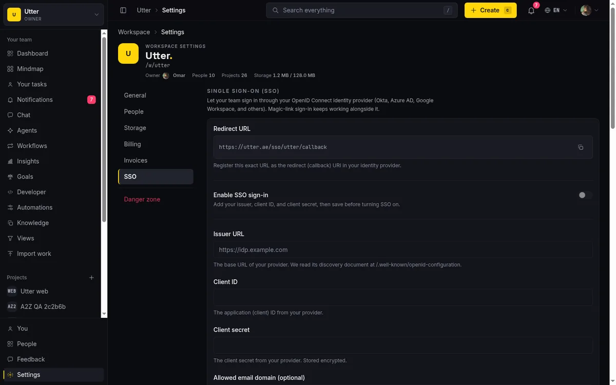Open the Chat bubble icon
Viewport: 616px width, 385px height.
pyautogui.click(x=10, y=115)
